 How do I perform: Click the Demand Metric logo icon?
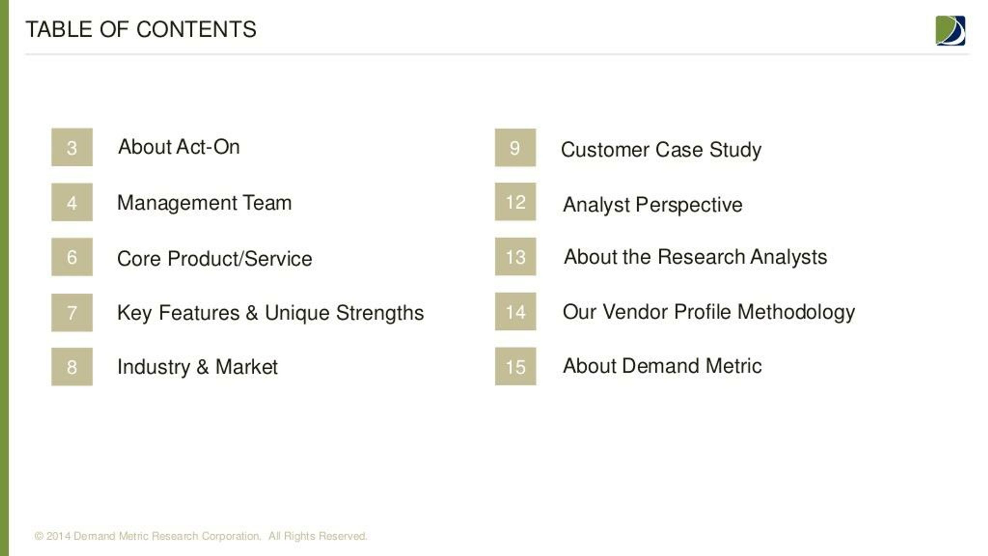point(950,31)
